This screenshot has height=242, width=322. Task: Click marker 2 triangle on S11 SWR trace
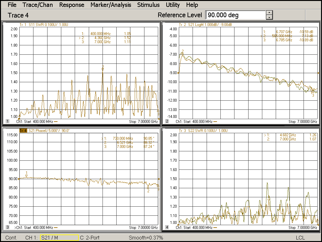(x=103, y=69)
